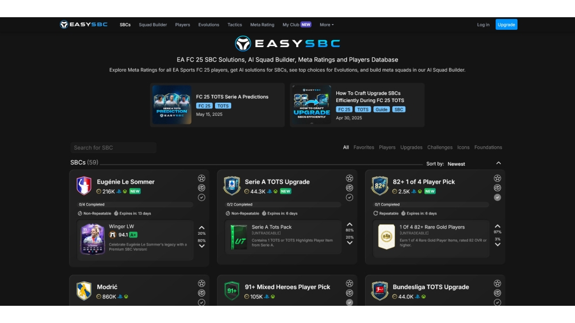Open the Modrić SBC title
This screenshot has width=575, height=323.
pos(107,287)
